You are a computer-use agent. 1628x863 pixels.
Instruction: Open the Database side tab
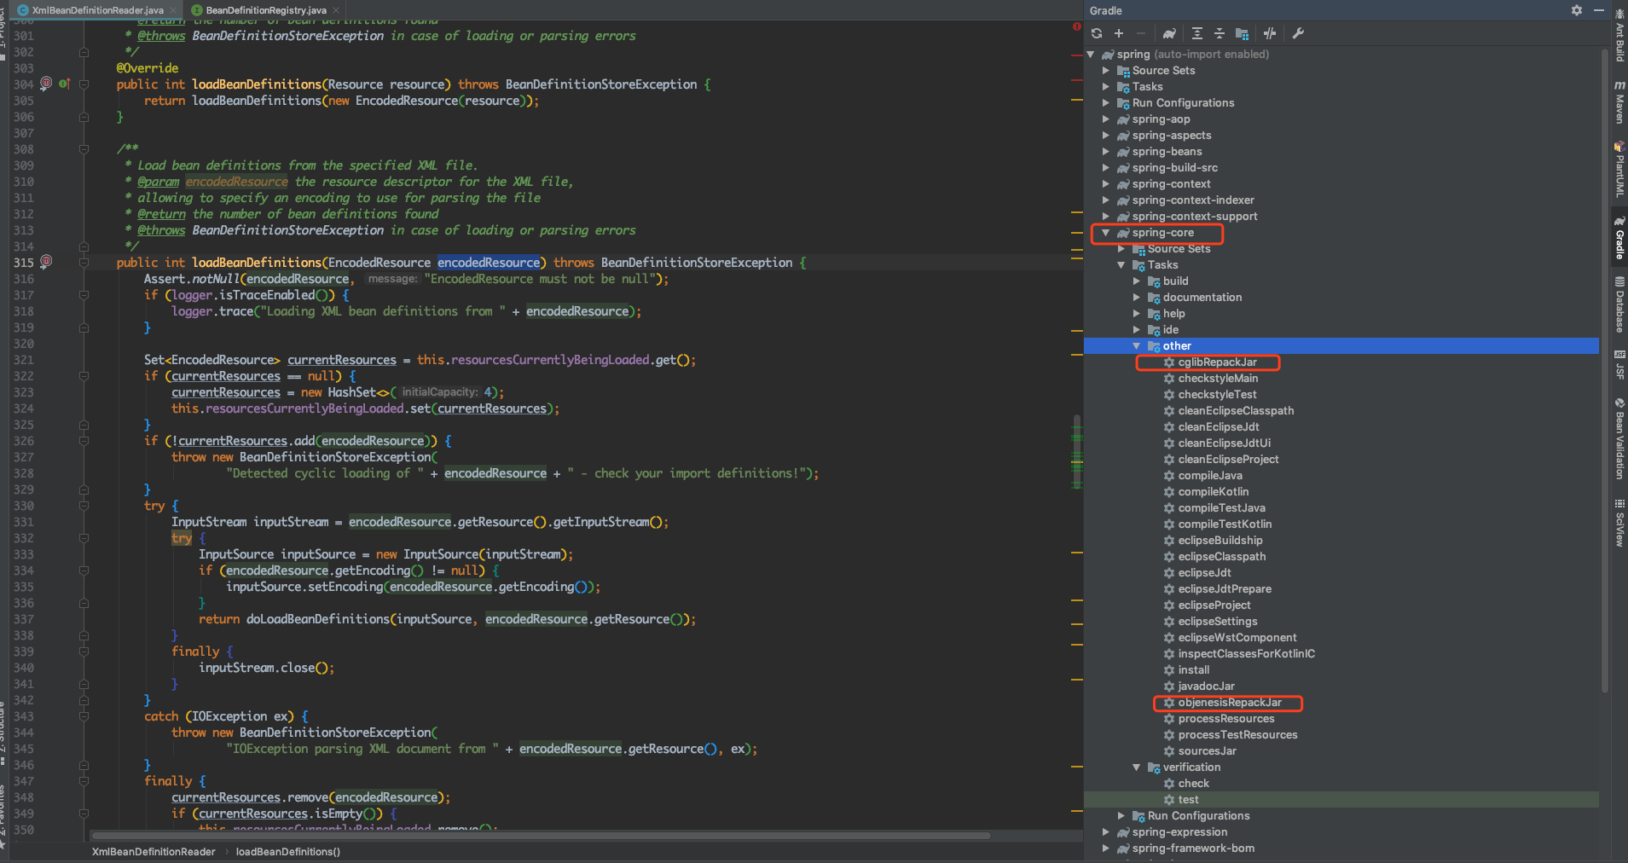[x=1619, y=304]
